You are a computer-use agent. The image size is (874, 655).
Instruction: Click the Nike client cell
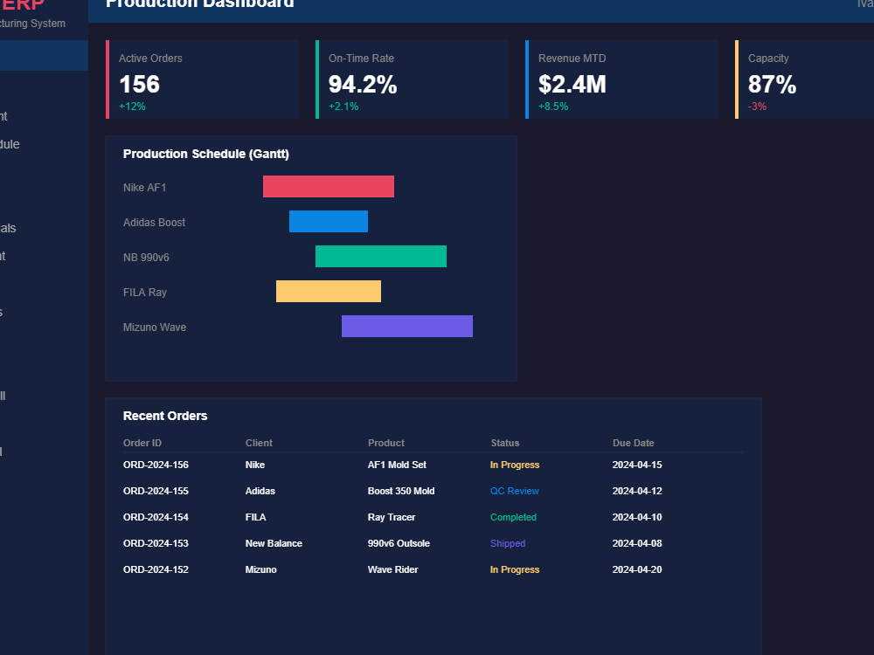pos(254,465)
